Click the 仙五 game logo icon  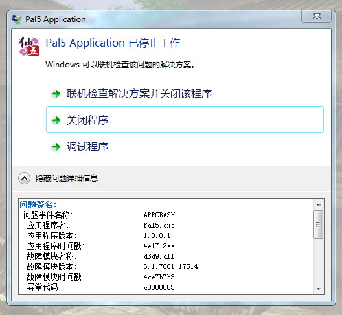[28, 46]
